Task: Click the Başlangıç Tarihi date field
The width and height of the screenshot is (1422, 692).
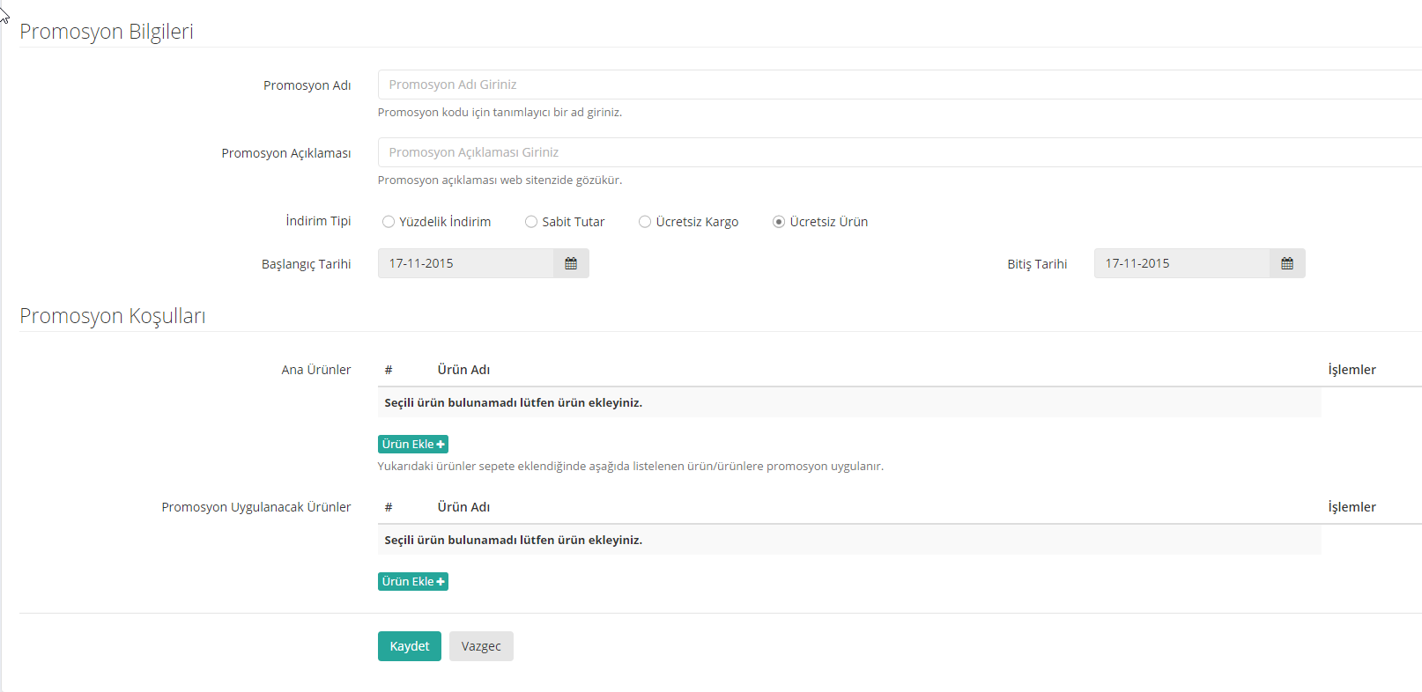Action: click(465, 263)
